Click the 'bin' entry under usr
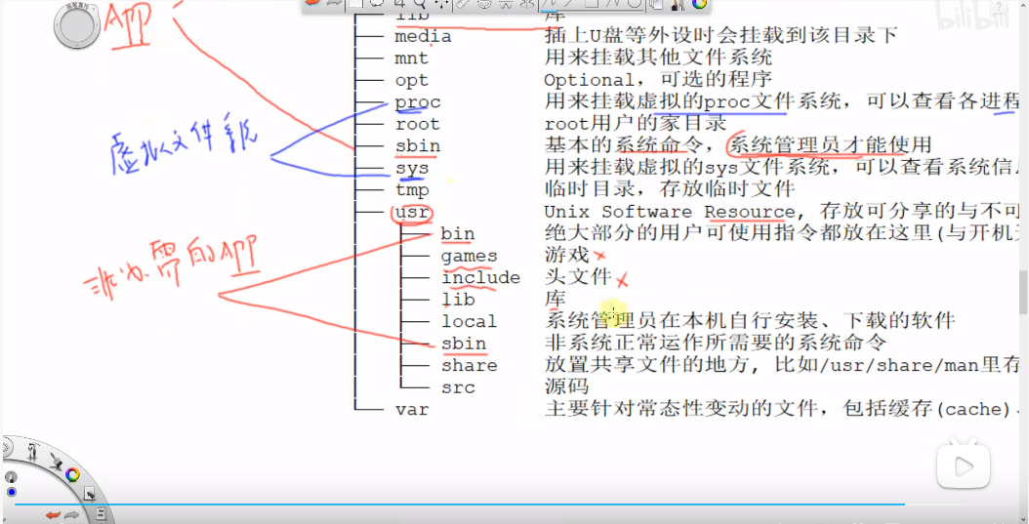1029x524 pixels. click(x=458, y=234)
